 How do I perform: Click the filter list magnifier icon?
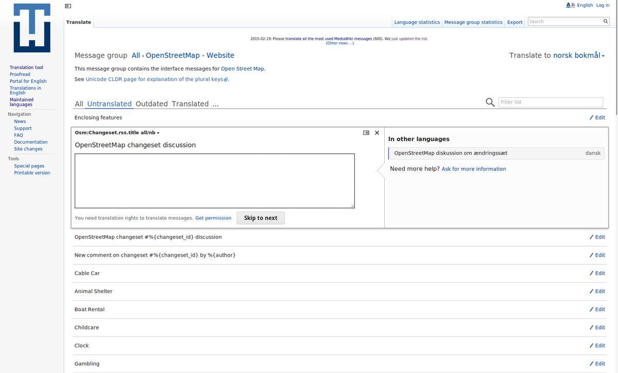490,102
